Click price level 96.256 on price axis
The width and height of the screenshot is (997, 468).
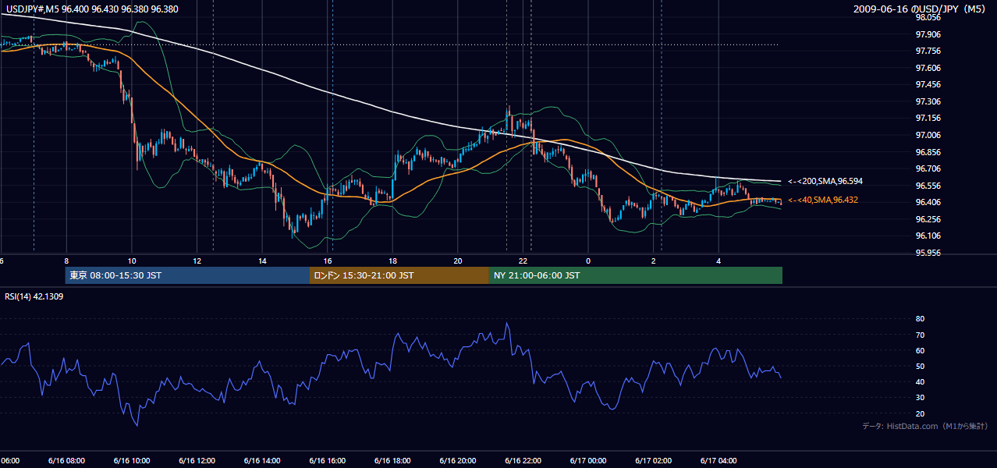click(928, 219)
